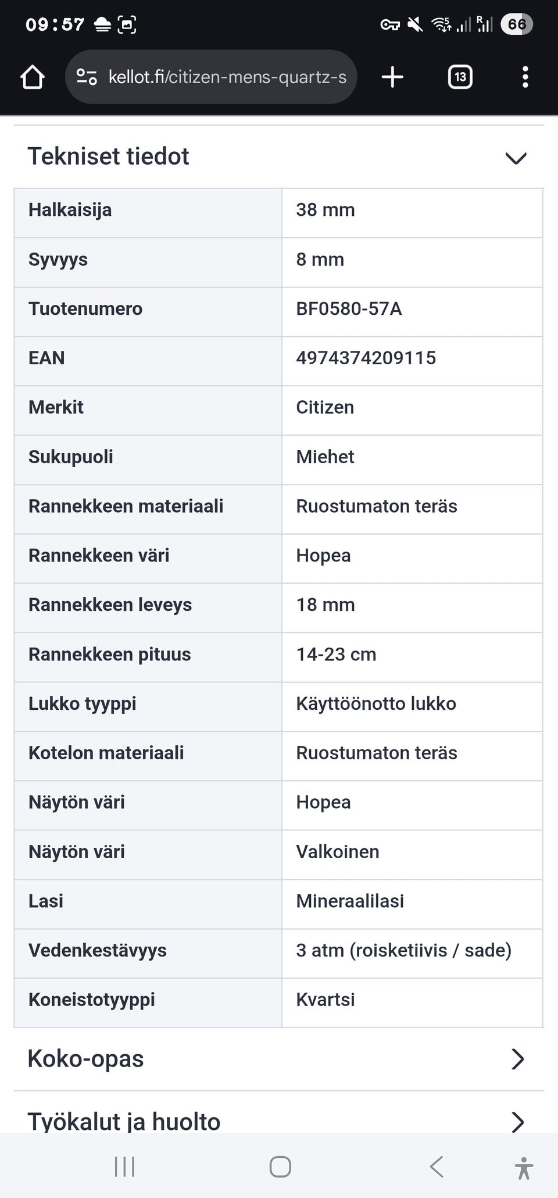
Task: Tap Android recent apps navigation icon
Action: click(124, 1167)
